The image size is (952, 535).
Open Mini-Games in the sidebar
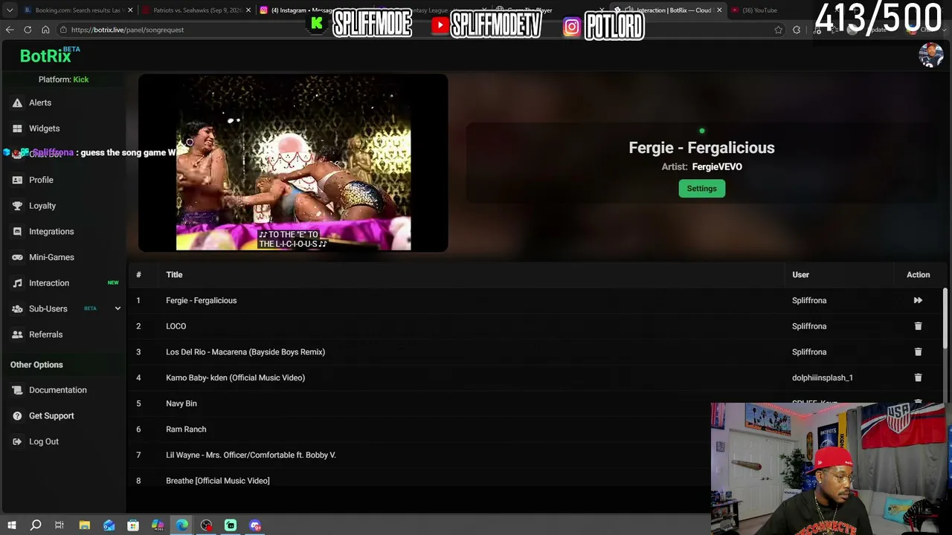[x=51, y=257]
